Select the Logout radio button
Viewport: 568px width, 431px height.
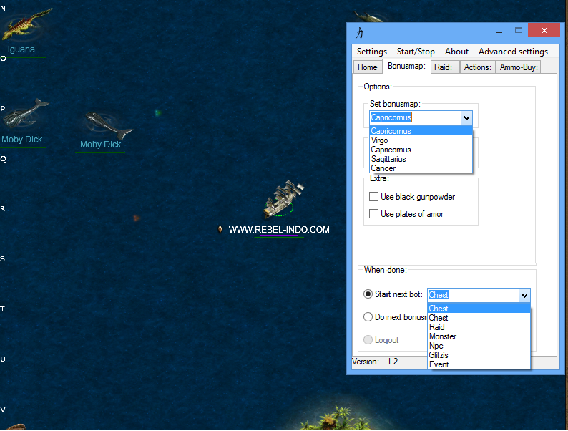(368, 339)
